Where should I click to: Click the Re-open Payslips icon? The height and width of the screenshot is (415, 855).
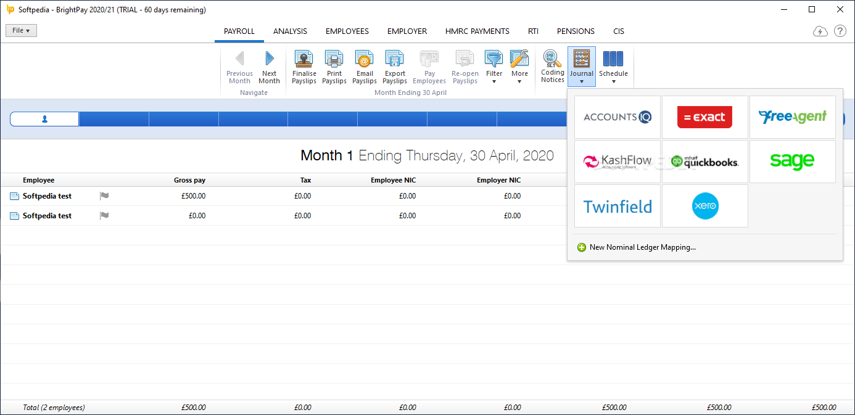pyautogui.click(x=465, y=59)
